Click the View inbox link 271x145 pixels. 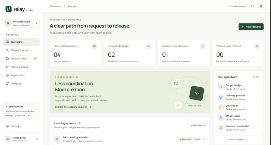tap(198, 125)
